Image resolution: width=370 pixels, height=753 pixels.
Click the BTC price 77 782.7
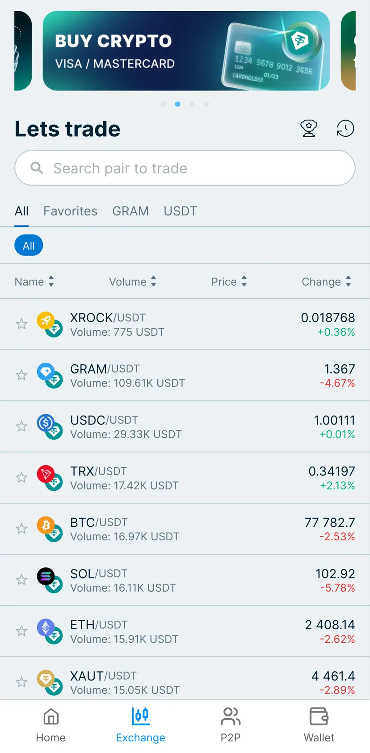(330, 522)
